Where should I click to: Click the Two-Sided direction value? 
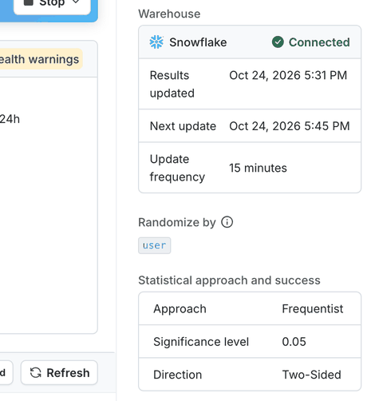[x=311, y=375]
